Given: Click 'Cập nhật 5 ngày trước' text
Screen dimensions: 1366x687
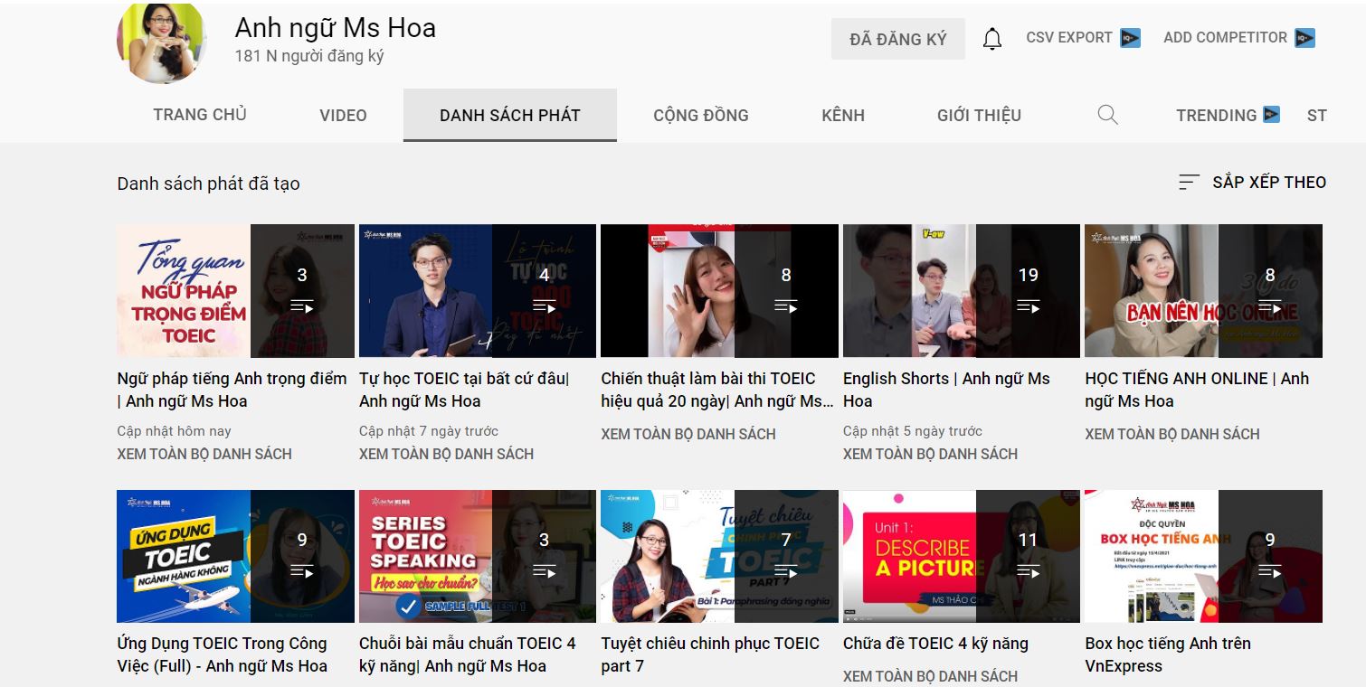Looking at the screenshot, I should (x=913, y=431).
